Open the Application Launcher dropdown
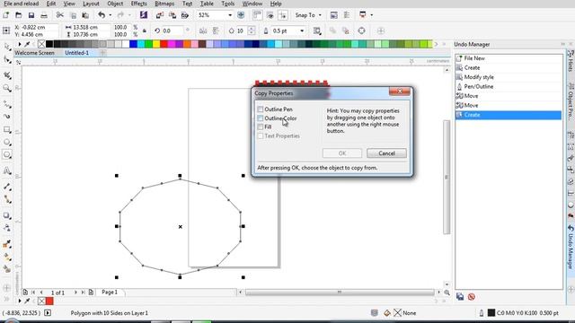Image resolution: width=575 pixels, height=323 pixels. [x=371, y=15]
